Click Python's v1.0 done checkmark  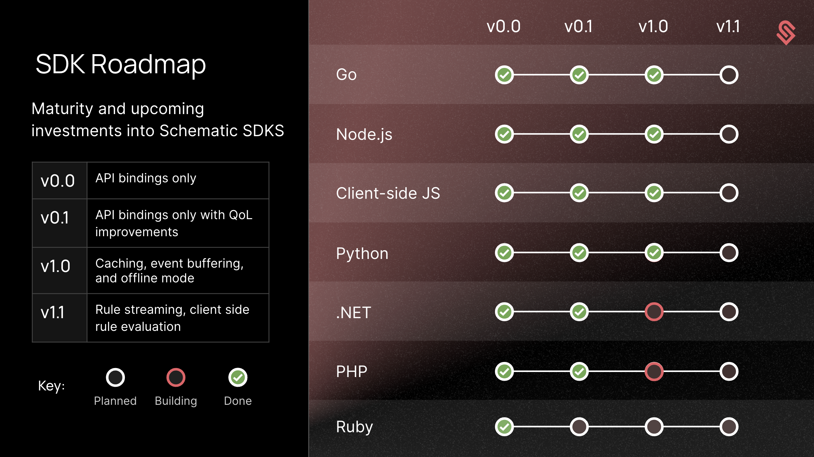654,253
